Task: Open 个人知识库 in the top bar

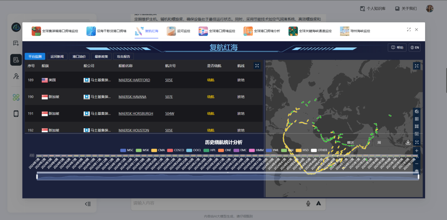Action: tap(372, 9)
